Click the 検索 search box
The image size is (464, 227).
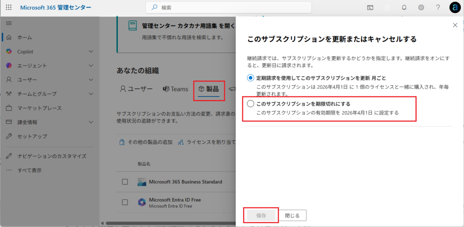pos(228,8)
